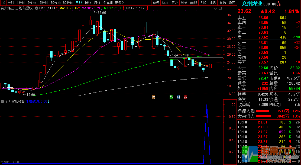Toggle 自选 watchlist membership
The image size is (301, 165).
222,3
